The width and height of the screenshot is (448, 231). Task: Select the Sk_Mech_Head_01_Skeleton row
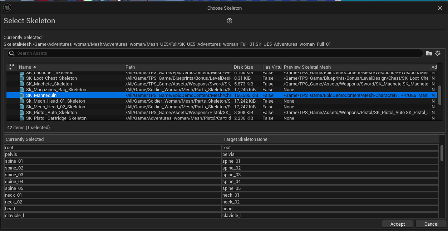(x=55, y=101)
